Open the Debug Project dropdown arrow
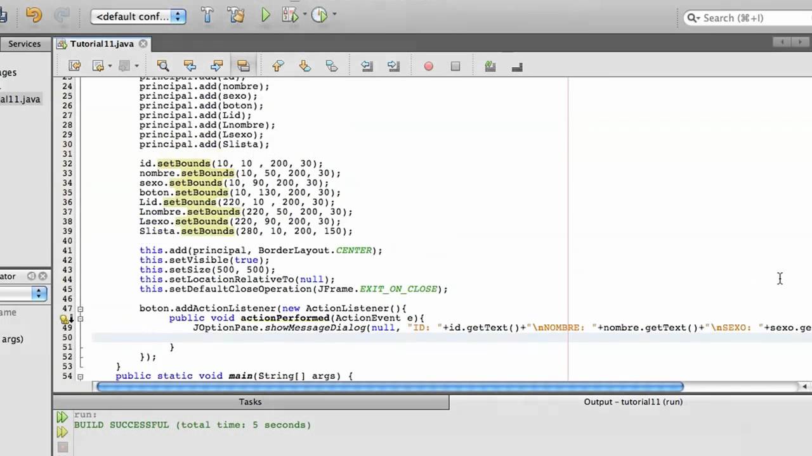Viewport: 812px width, 456px height. [x=304, y=15]
